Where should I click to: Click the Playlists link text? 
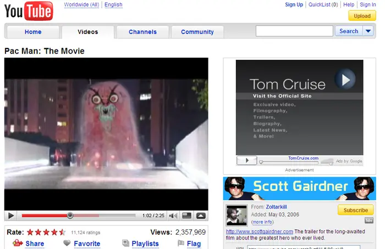tap(145, 244)
